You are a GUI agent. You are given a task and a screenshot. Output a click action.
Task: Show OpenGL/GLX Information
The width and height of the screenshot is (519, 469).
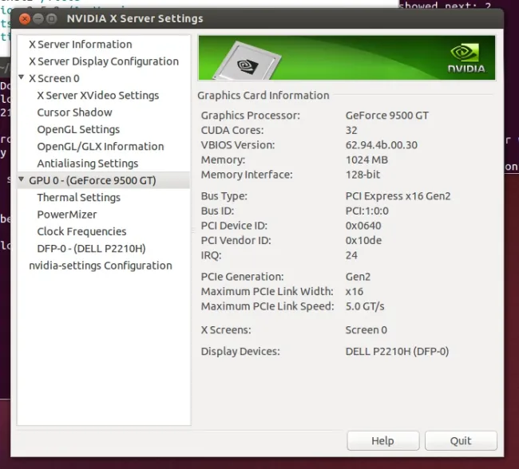[x=100, y=146]
